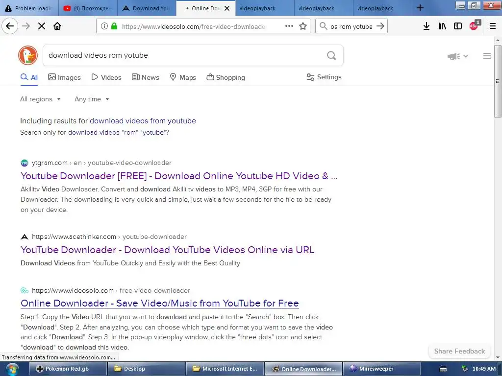Click the DuckDuckGo search magnifier button
Image resolution: width=502 pixels, height=376 pixels.
click(x=331, y=56)
